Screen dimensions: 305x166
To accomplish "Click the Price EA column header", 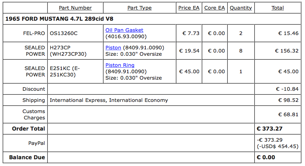I will (x=189, y=8).
